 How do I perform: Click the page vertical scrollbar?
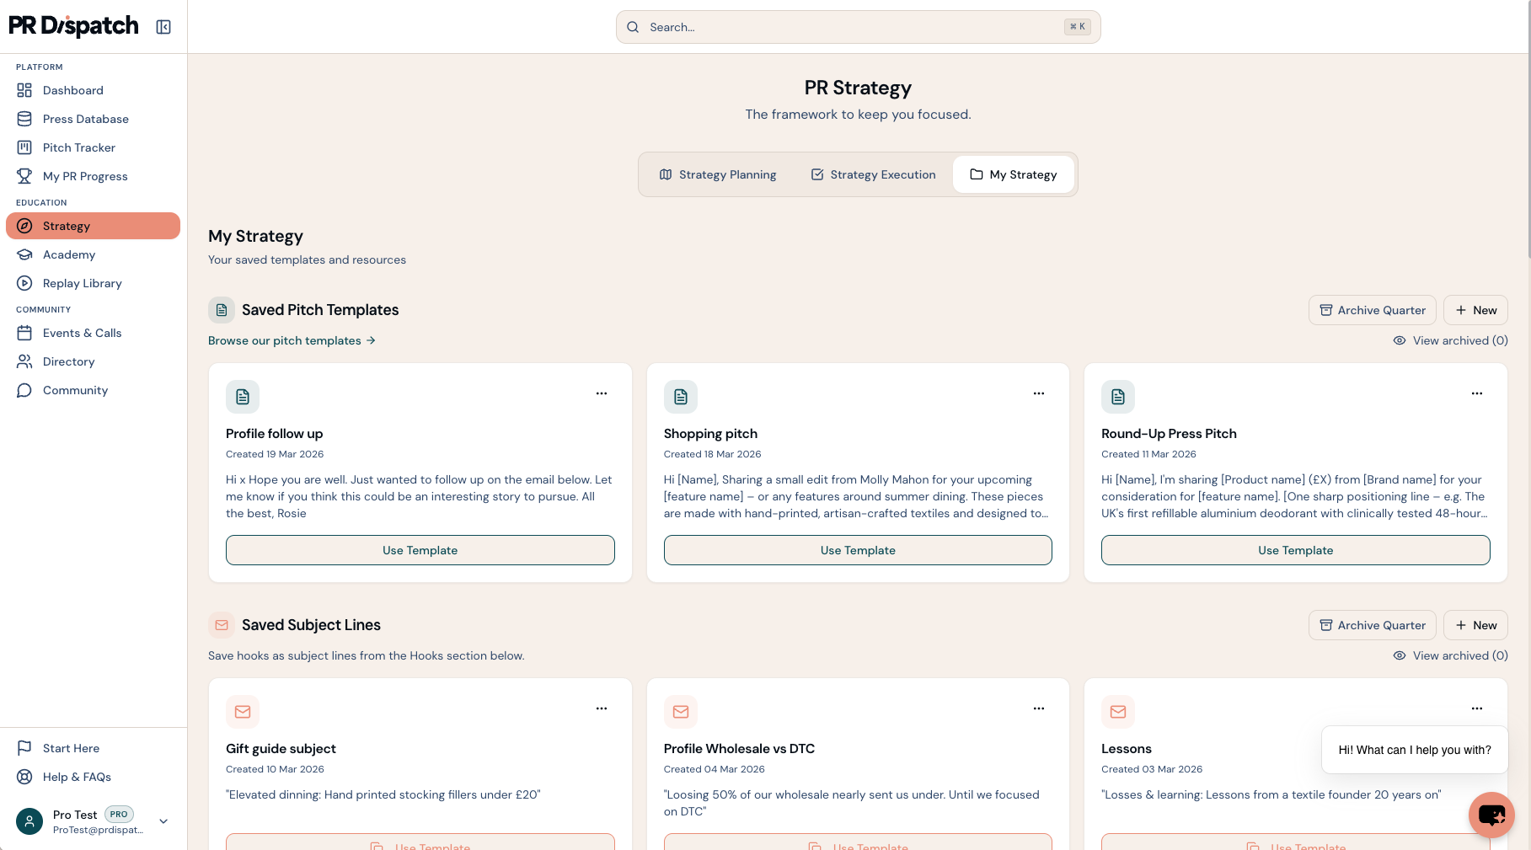[x=1528, y=130]
